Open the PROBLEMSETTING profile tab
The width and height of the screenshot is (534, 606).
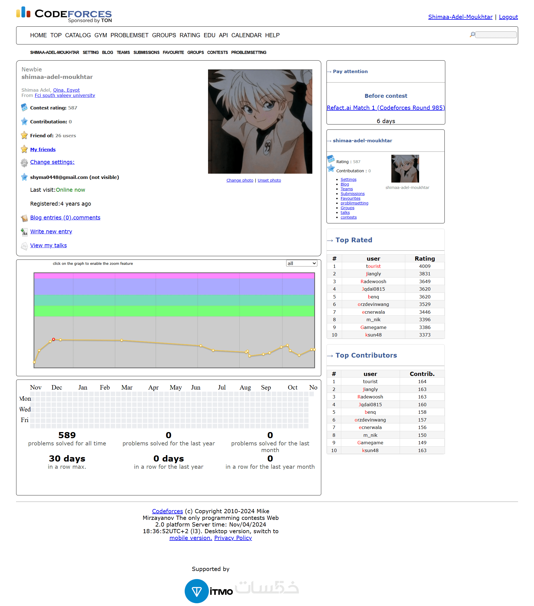click(248, 53)
